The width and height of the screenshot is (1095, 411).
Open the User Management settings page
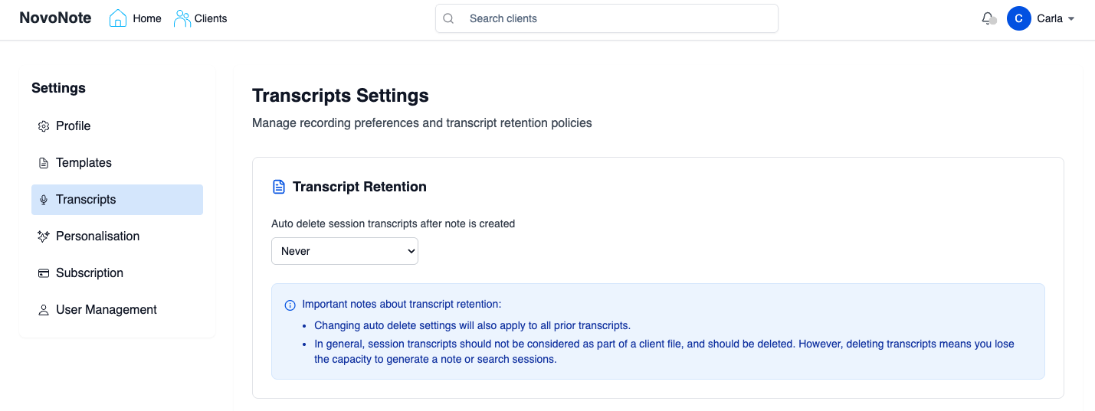[x=106, y=310]
